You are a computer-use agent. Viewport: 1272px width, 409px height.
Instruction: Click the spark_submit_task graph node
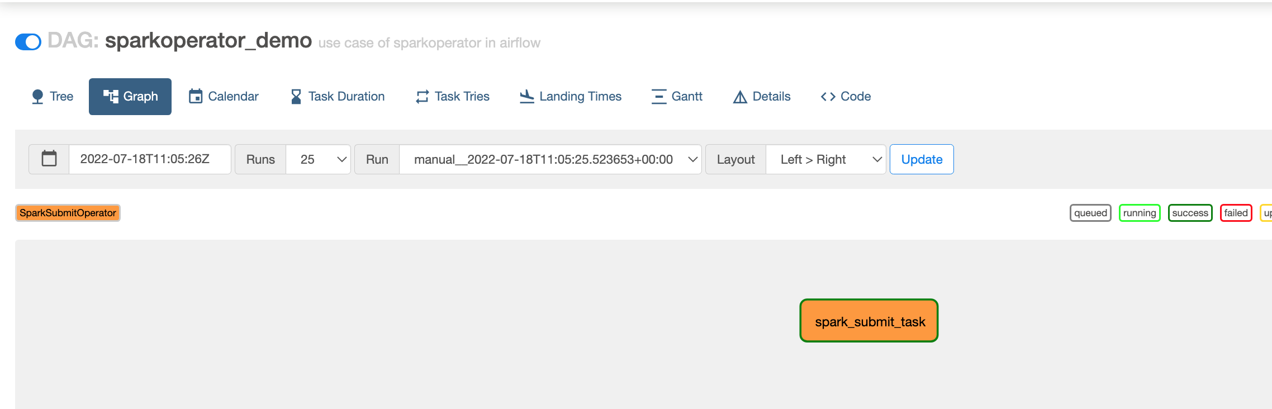click(x=869, y=321)
